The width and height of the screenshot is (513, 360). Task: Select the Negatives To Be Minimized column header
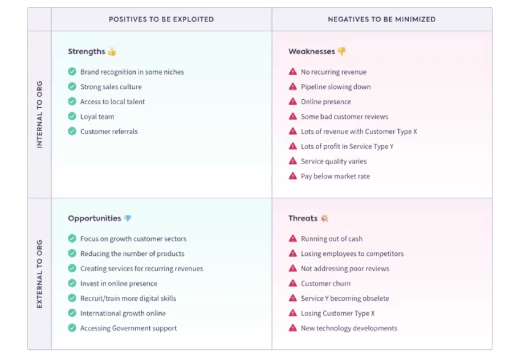pyautogui.click(x=381, y=19)
